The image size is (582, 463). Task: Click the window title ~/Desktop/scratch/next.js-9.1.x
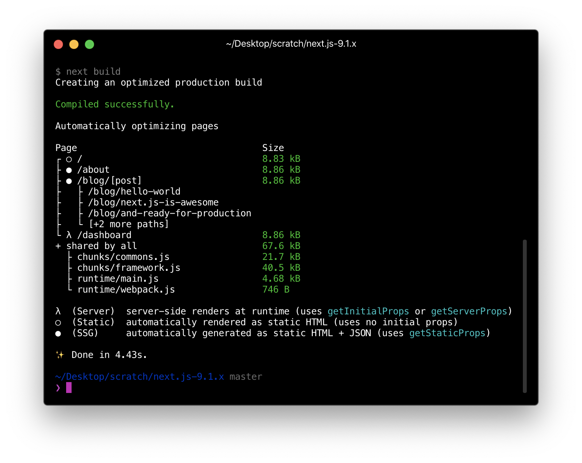[291, 44]
